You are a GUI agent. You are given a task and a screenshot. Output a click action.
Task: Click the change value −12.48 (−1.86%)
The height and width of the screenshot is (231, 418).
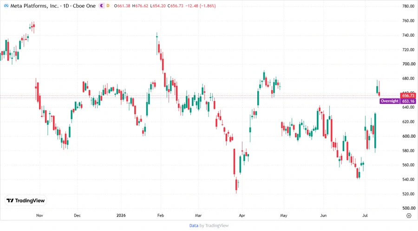point(200,6)
